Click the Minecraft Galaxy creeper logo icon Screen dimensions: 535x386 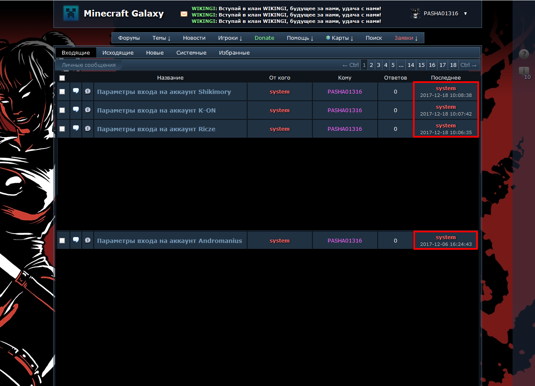tap(71, 14)
